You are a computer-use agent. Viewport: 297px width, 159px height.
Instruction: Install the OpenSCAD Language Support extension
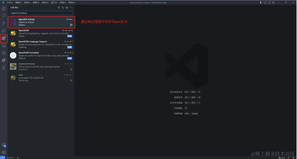click(x=70, y=47)
